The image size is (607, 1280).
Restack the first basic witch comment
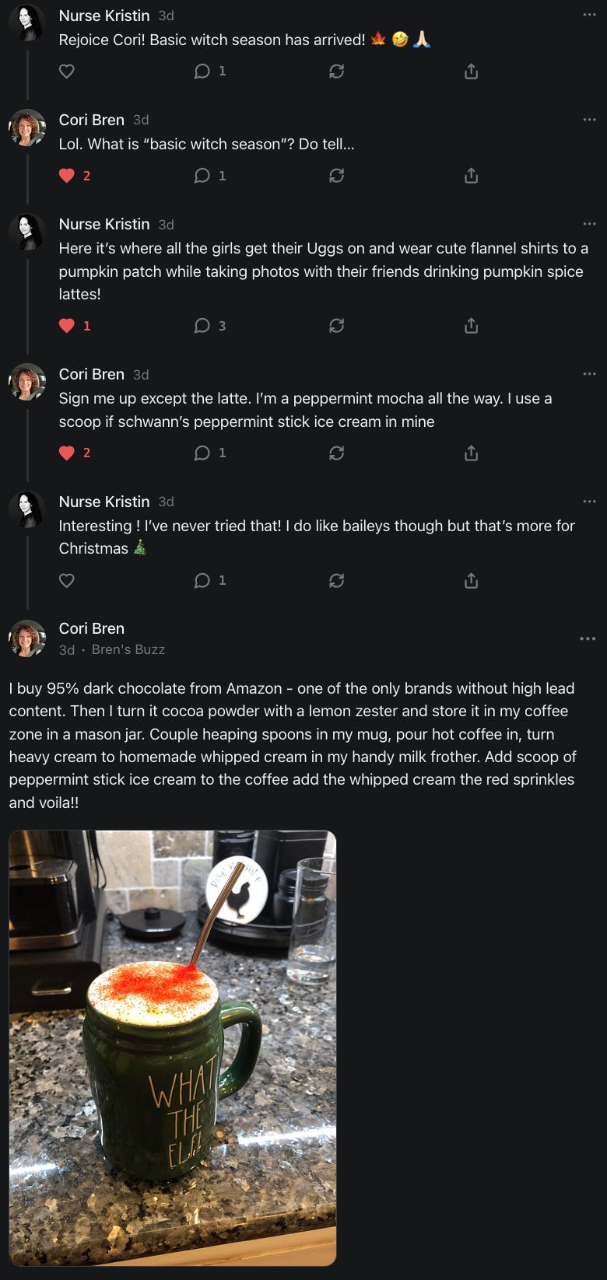coord(336,72)
